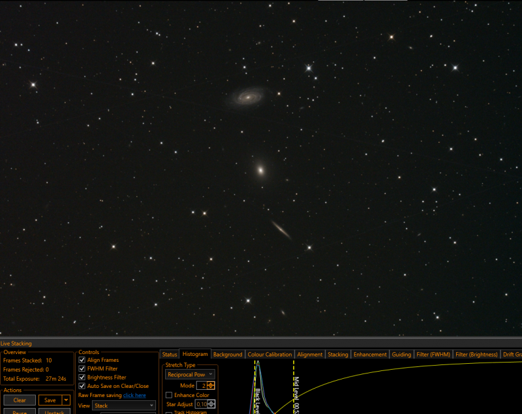Image resolution: width=522 pixels, height=414 pixels.
Task: Switch to Colour Calibration tab
Action: [269, 355]
